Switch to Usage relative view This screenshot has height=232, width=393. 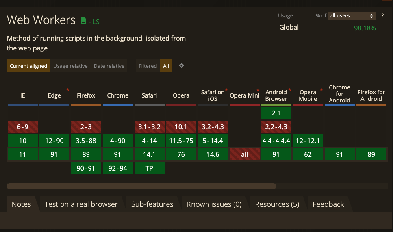click(70, 66)
